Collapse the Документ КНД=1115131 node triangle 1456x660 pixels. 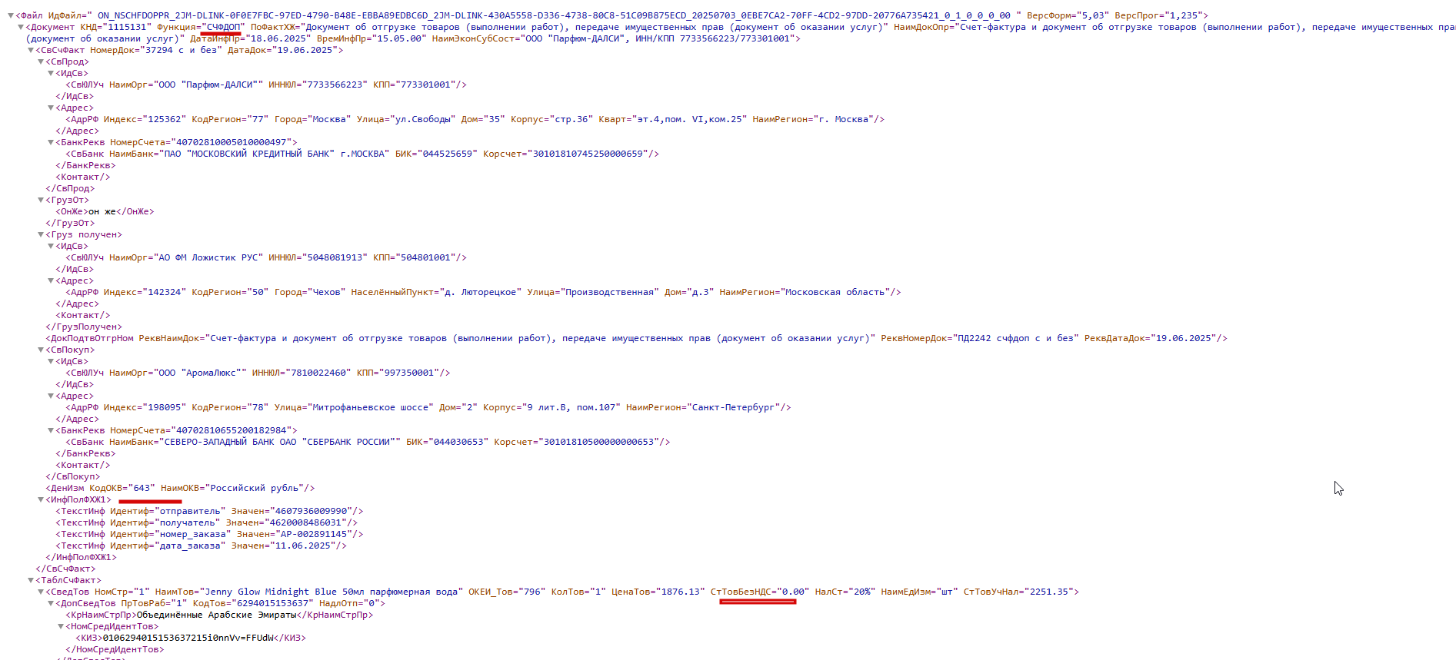21,27
